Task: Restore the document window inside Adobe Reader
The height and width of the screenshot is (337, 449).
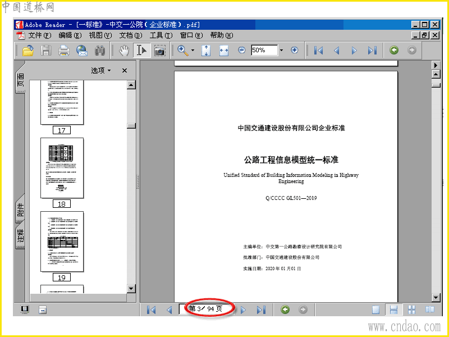Action: [424, 35]
